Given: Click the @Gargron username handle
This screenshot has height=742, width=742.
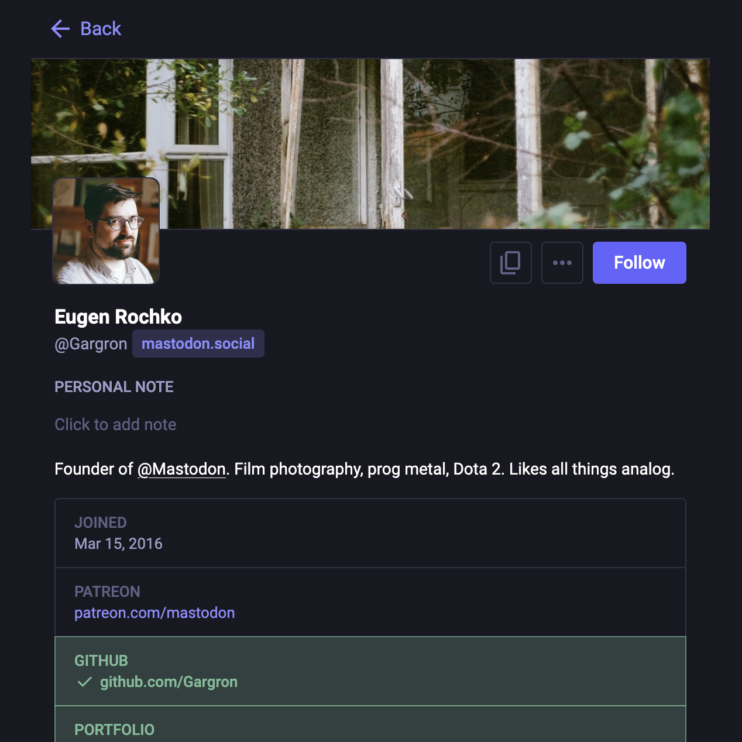Looking at the screenshot, I should (91, 343).
